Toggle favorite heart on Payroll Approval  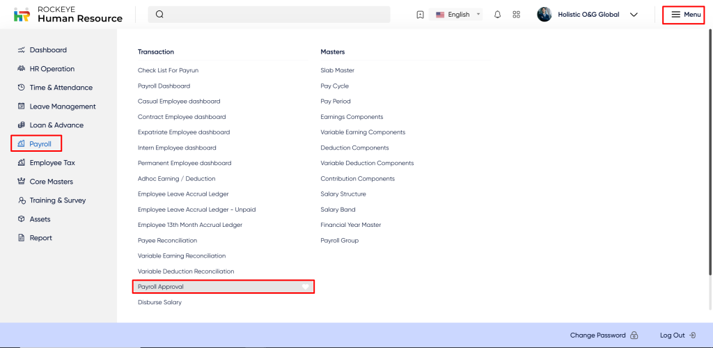305,287
